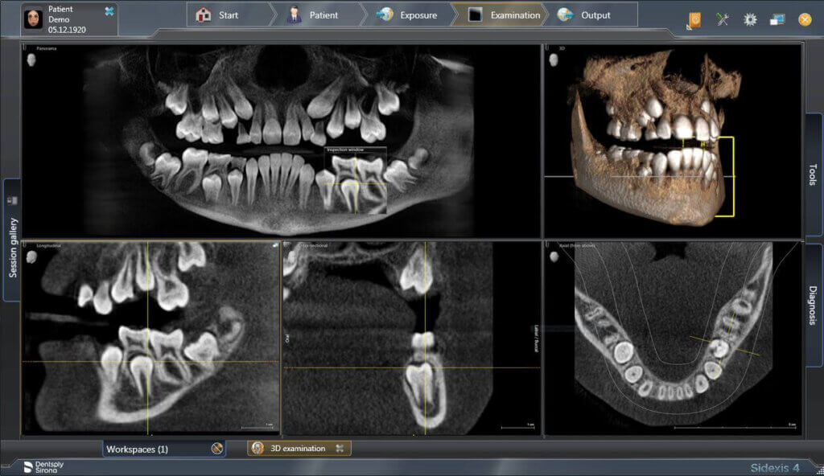The height and width of the screenshot is (476, 824).
Task: Click the Longitudinal view title label
Action: pyautogui.click(x=49, y=245)
